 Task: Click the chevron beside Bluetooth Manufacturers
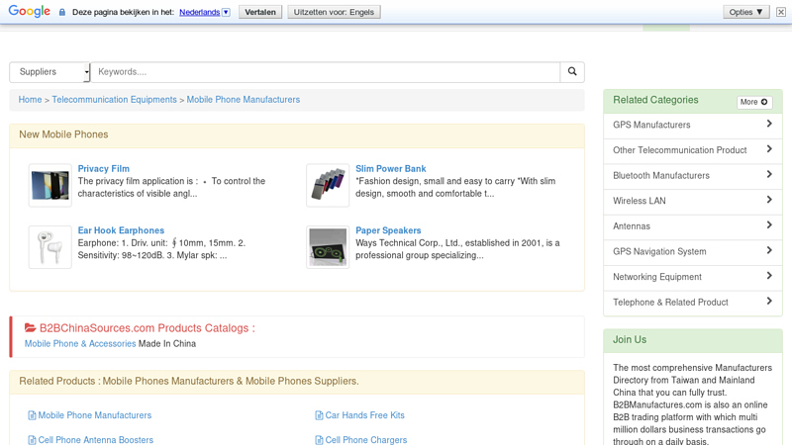[x=769, y=174]
